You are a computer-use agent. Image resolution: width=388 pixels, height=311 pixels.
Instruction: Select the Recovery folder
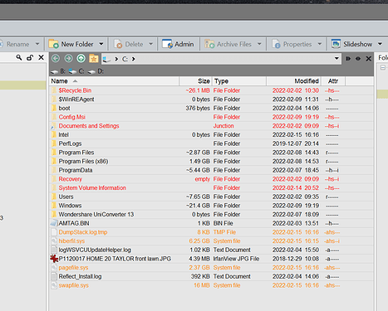coord(71,179)
